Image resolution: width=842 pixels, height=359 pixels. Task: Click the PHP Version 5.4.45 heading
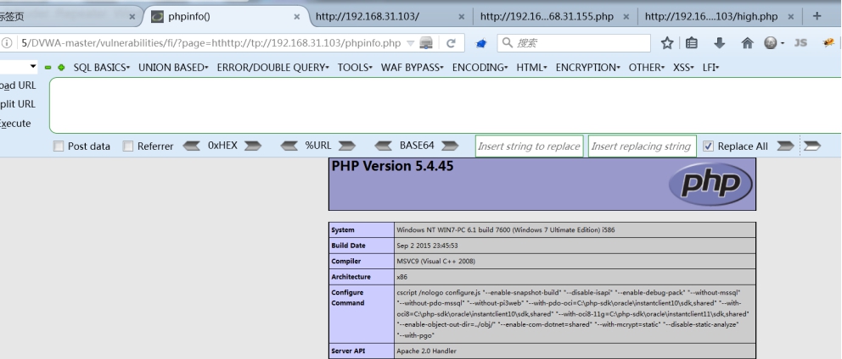392,166
